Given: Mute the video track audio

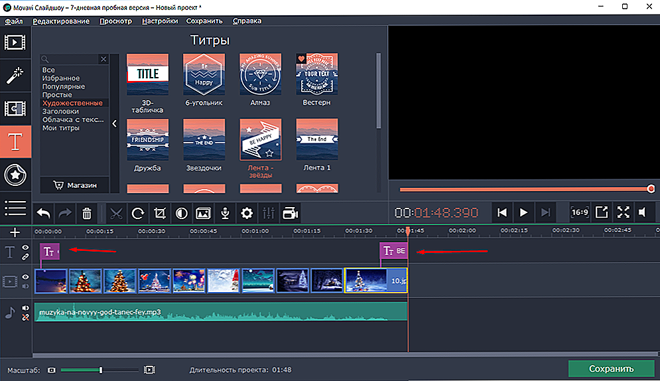Looking at the screenshot, I should pyautogui.click(x=26, y=286).
